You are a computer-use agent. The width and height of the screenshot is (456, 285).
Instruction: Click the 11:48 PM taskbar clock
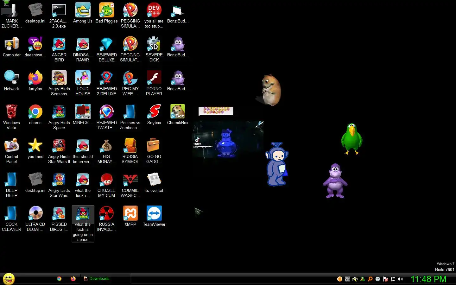428,279
